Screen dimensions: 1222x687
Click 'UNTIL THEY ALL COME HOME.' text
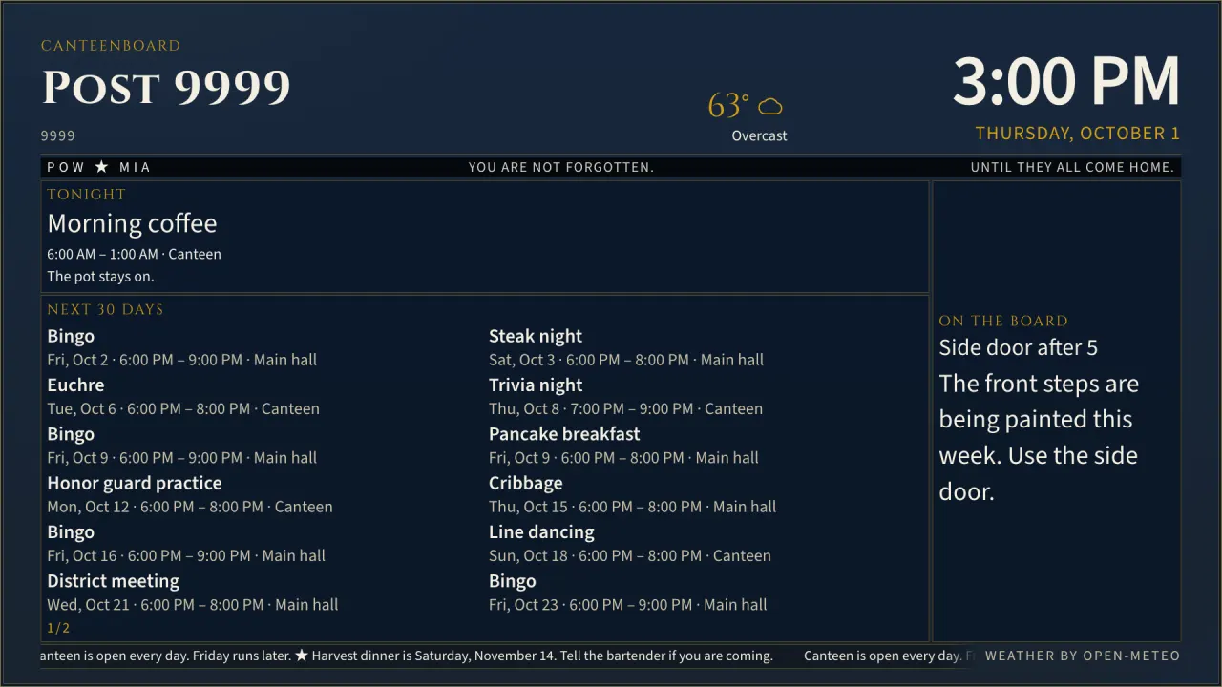1072,167
